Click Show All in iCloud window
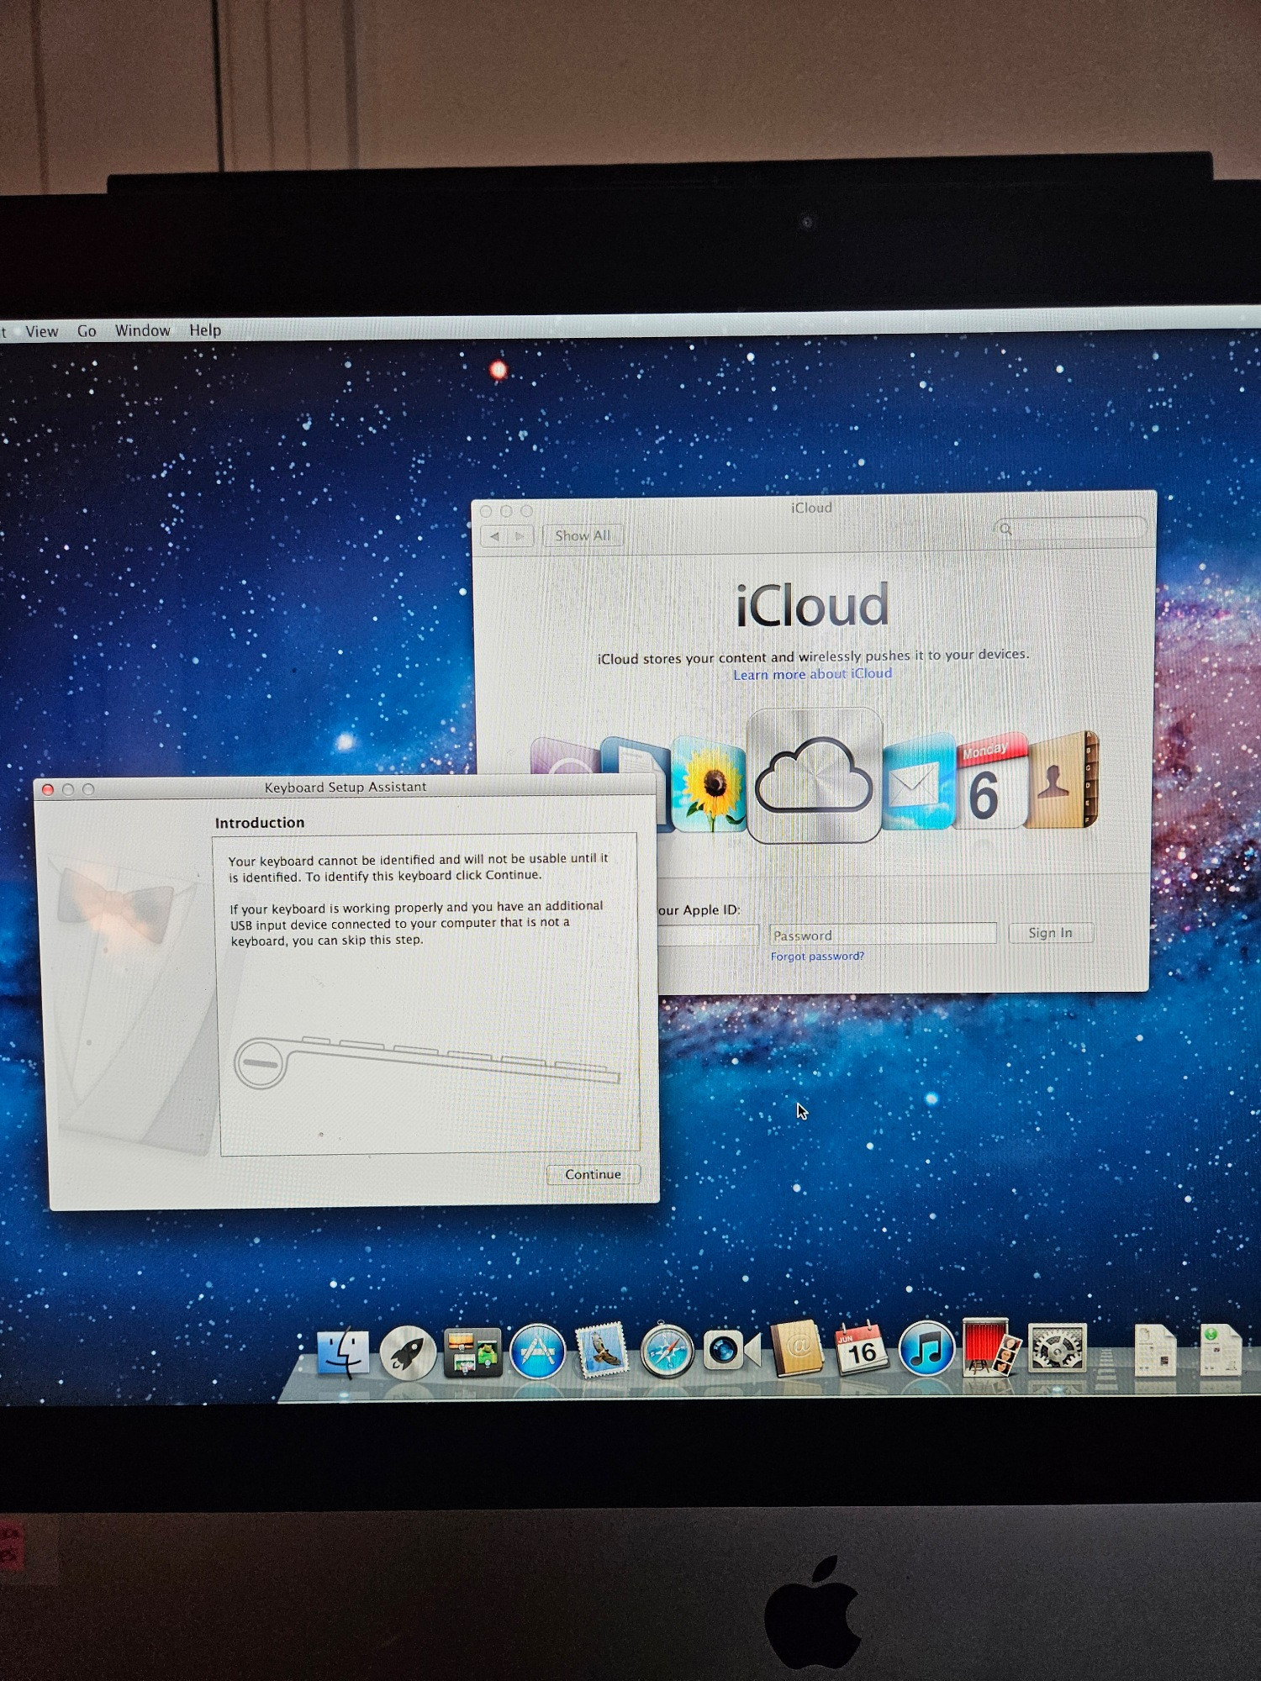 (583, 535)
